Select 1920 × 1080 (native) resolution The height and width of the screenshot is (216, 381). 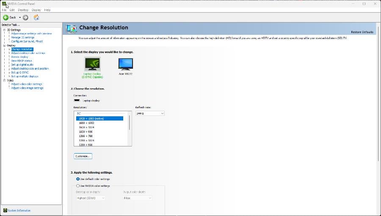(x=99, y=118)
